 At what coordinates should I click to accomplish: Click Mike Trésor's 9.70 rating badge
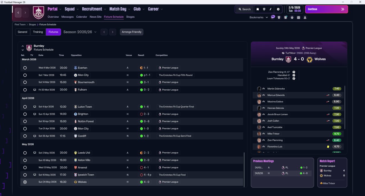click(337, 134)
